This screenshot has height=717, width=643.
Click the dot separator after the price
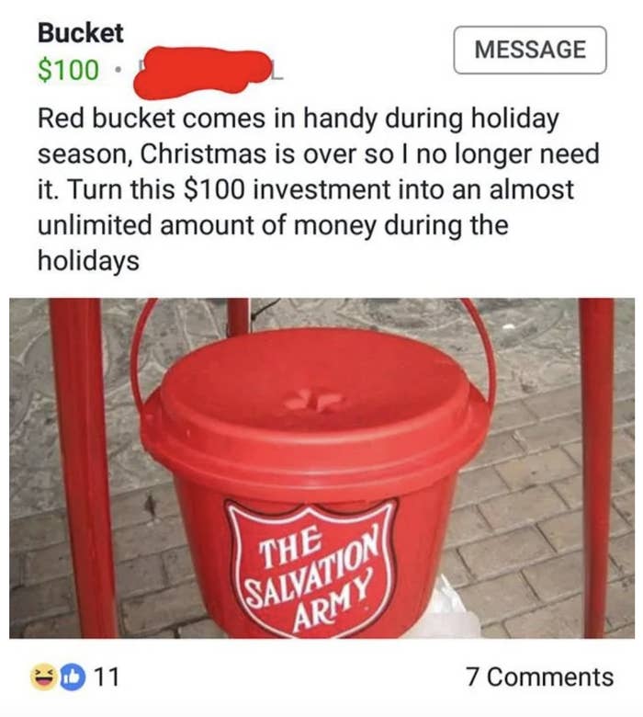[118, 71]
